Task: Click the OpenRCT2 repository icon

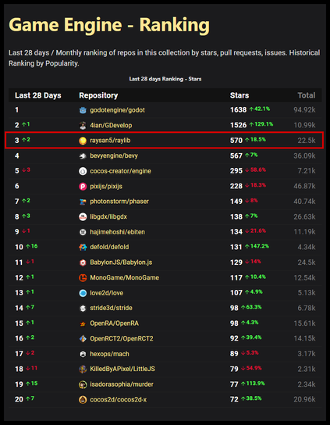Action: click(83, 338)
